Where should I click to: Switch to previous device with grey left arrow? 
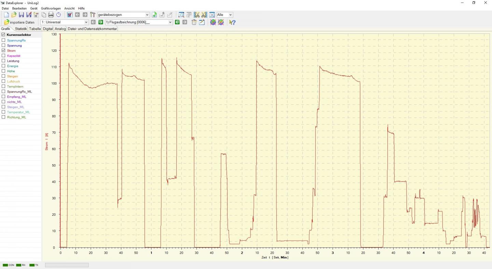(x=77, y=15)
